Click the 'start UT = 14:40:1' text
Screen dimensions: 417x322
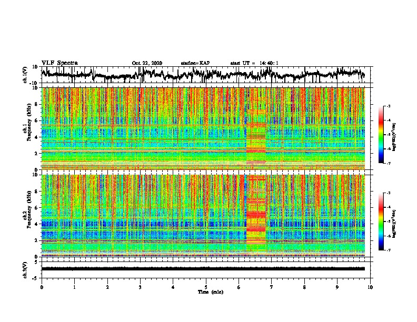pyautogui.click(x=254, y=63)
